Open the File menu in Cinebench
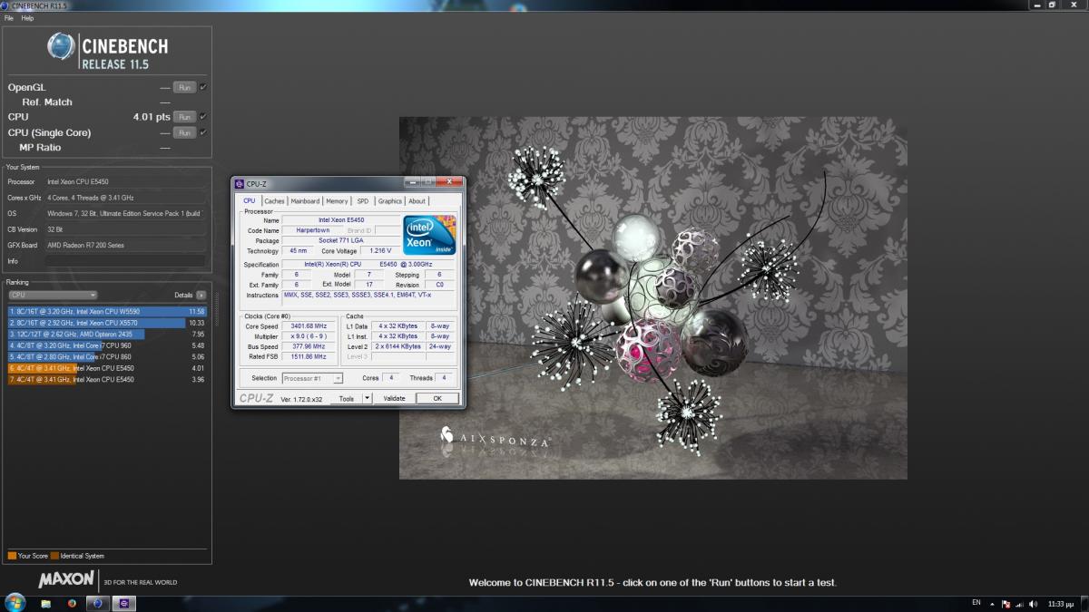Screen dimensions: 1089x612 [x=9, y=18]
